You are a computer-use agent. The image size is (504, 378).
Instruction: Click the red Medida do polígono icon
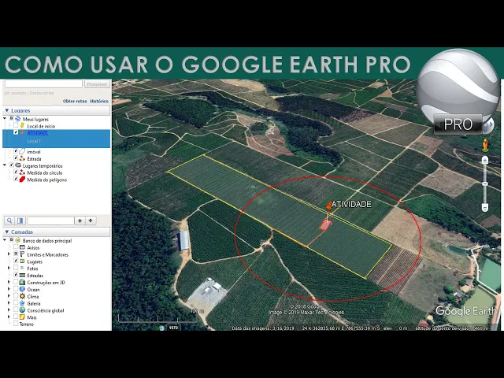coord(22,180)
